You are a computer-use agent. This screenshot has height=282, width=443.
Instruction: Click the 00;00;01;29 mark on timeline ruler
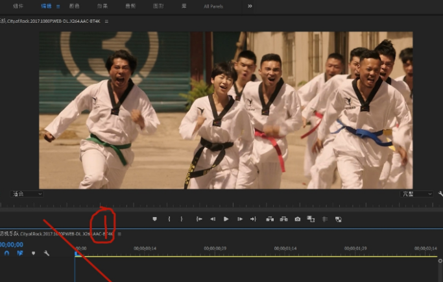point(355,248)
